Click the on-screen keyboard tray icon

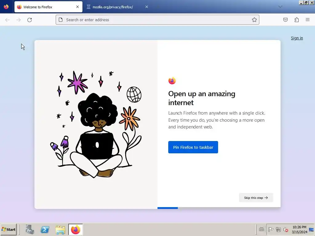tap(261, 229)
